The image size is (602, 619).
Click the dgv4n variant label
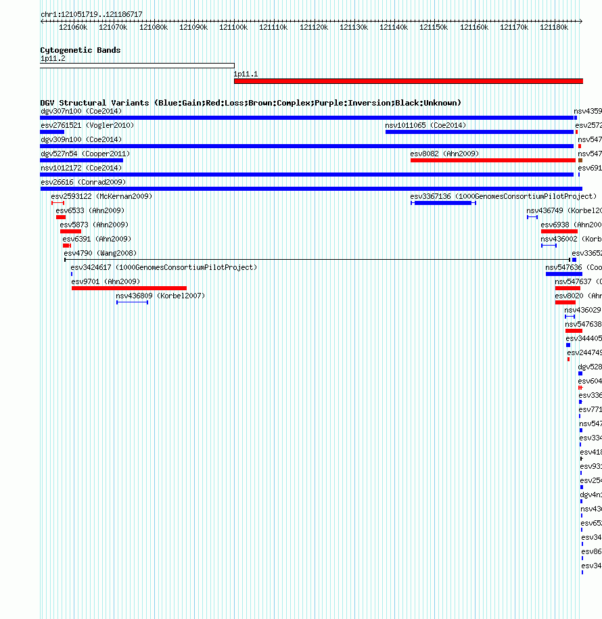click(x=591, y=495)
